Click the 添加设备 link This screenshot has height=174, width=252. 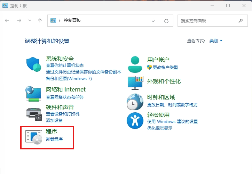(54, 120)
